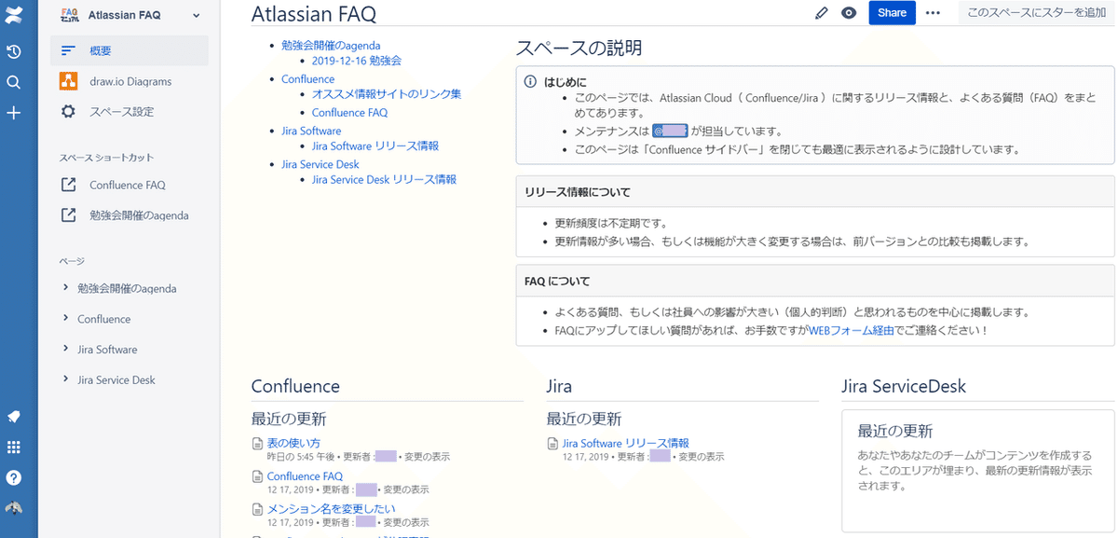Screen dimensions: 1118x538
Task: Click the blue Share button
Action: (892, 14)
